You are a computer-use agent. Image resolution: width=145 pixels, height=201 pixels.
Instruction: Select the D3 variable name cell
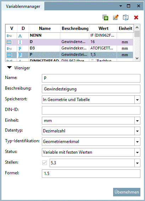tap(44, 48)
